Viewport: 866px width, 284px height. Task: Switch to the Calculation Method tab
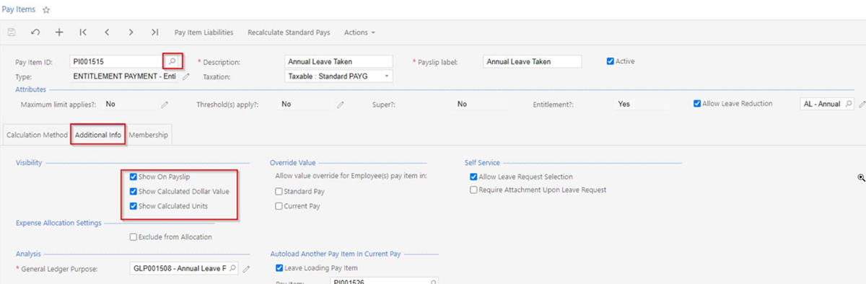pyautogui.click(x=36, y=135)
